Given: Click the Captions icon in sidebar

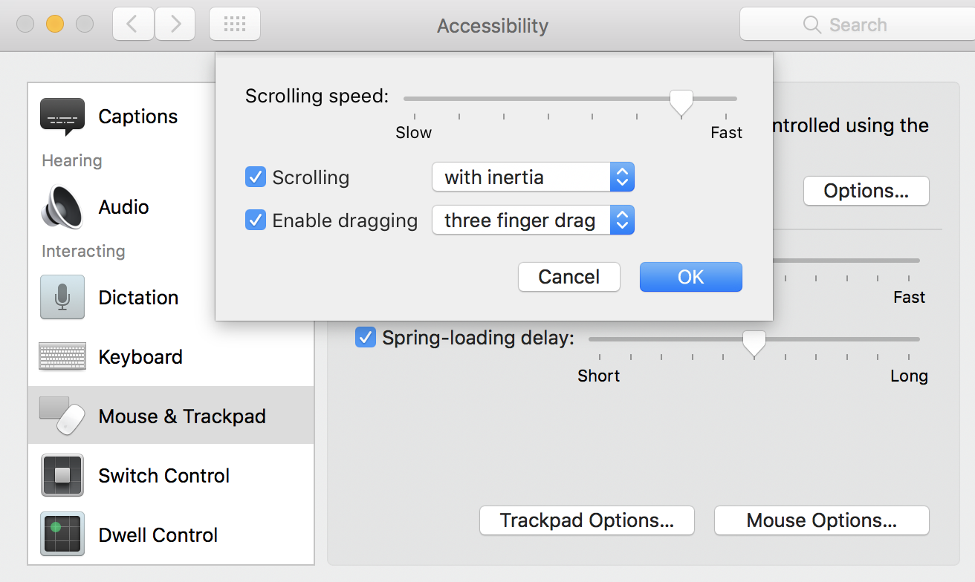Looking at the screenshot, I should tap(62, 116).
